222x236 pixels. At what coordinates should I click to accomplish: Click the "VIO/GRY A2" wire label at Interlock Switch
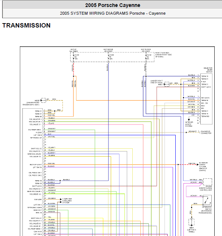click(196, 196)
